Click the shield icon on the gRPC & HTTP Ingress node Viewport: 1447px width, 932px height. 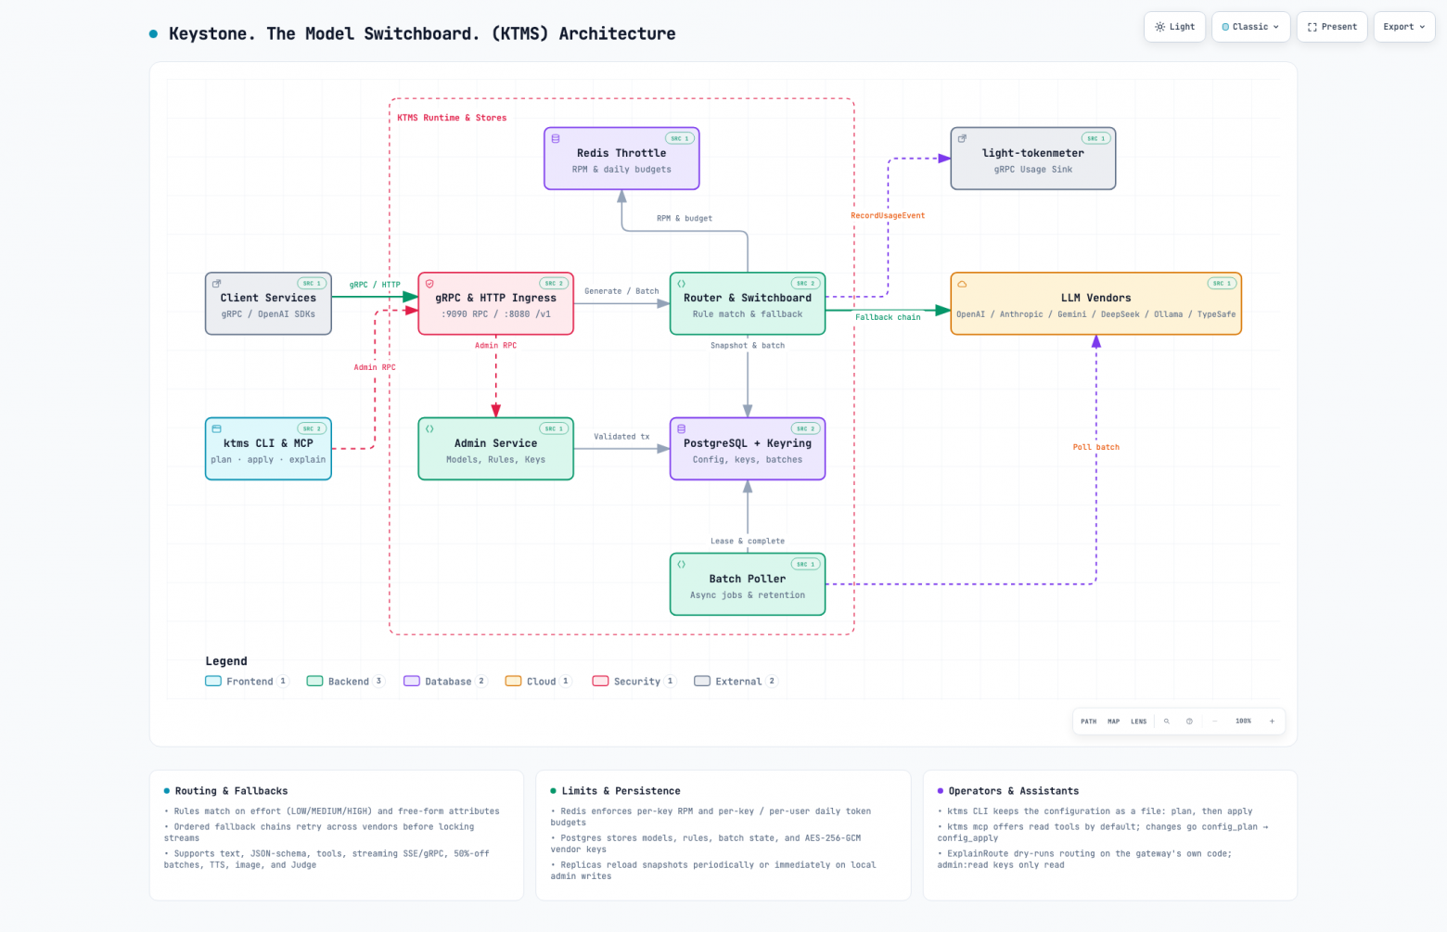429,284
